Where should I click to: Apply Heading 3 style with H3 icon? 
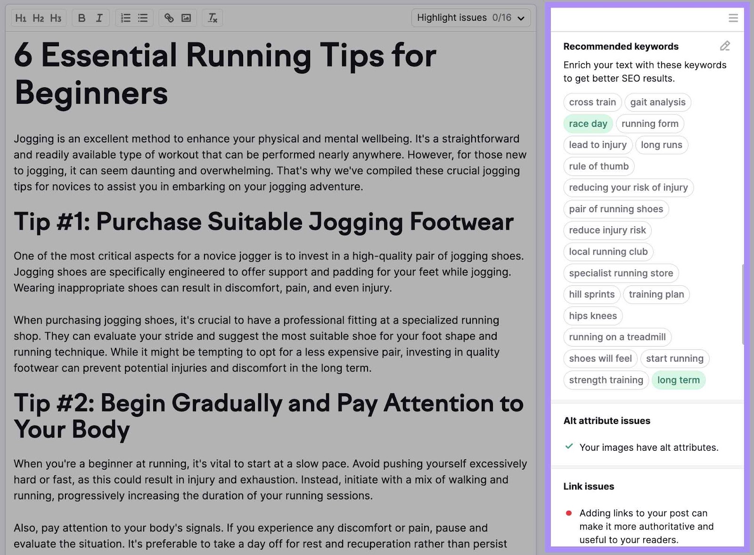point(56,18)
